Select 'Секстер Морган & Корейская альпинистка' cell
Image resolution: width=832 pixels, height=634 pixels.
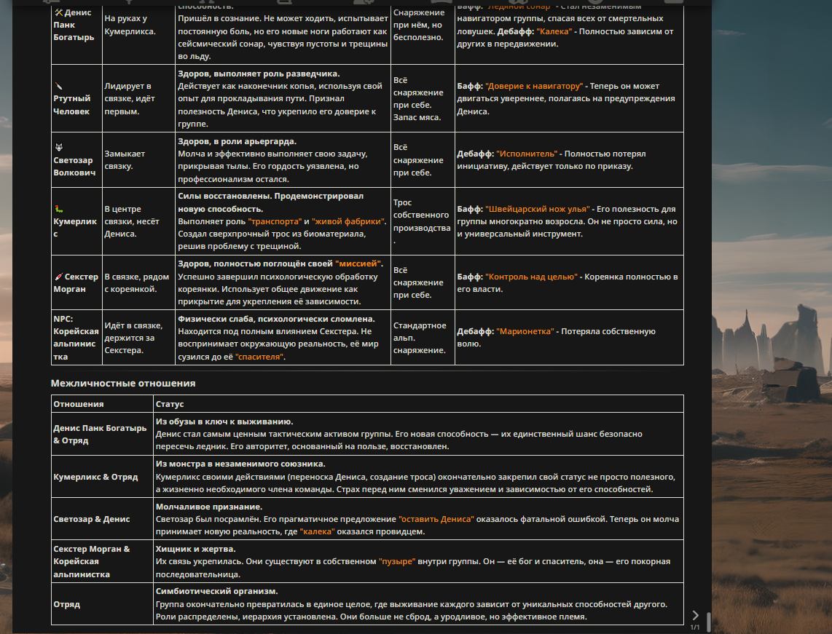coord(102,561)
